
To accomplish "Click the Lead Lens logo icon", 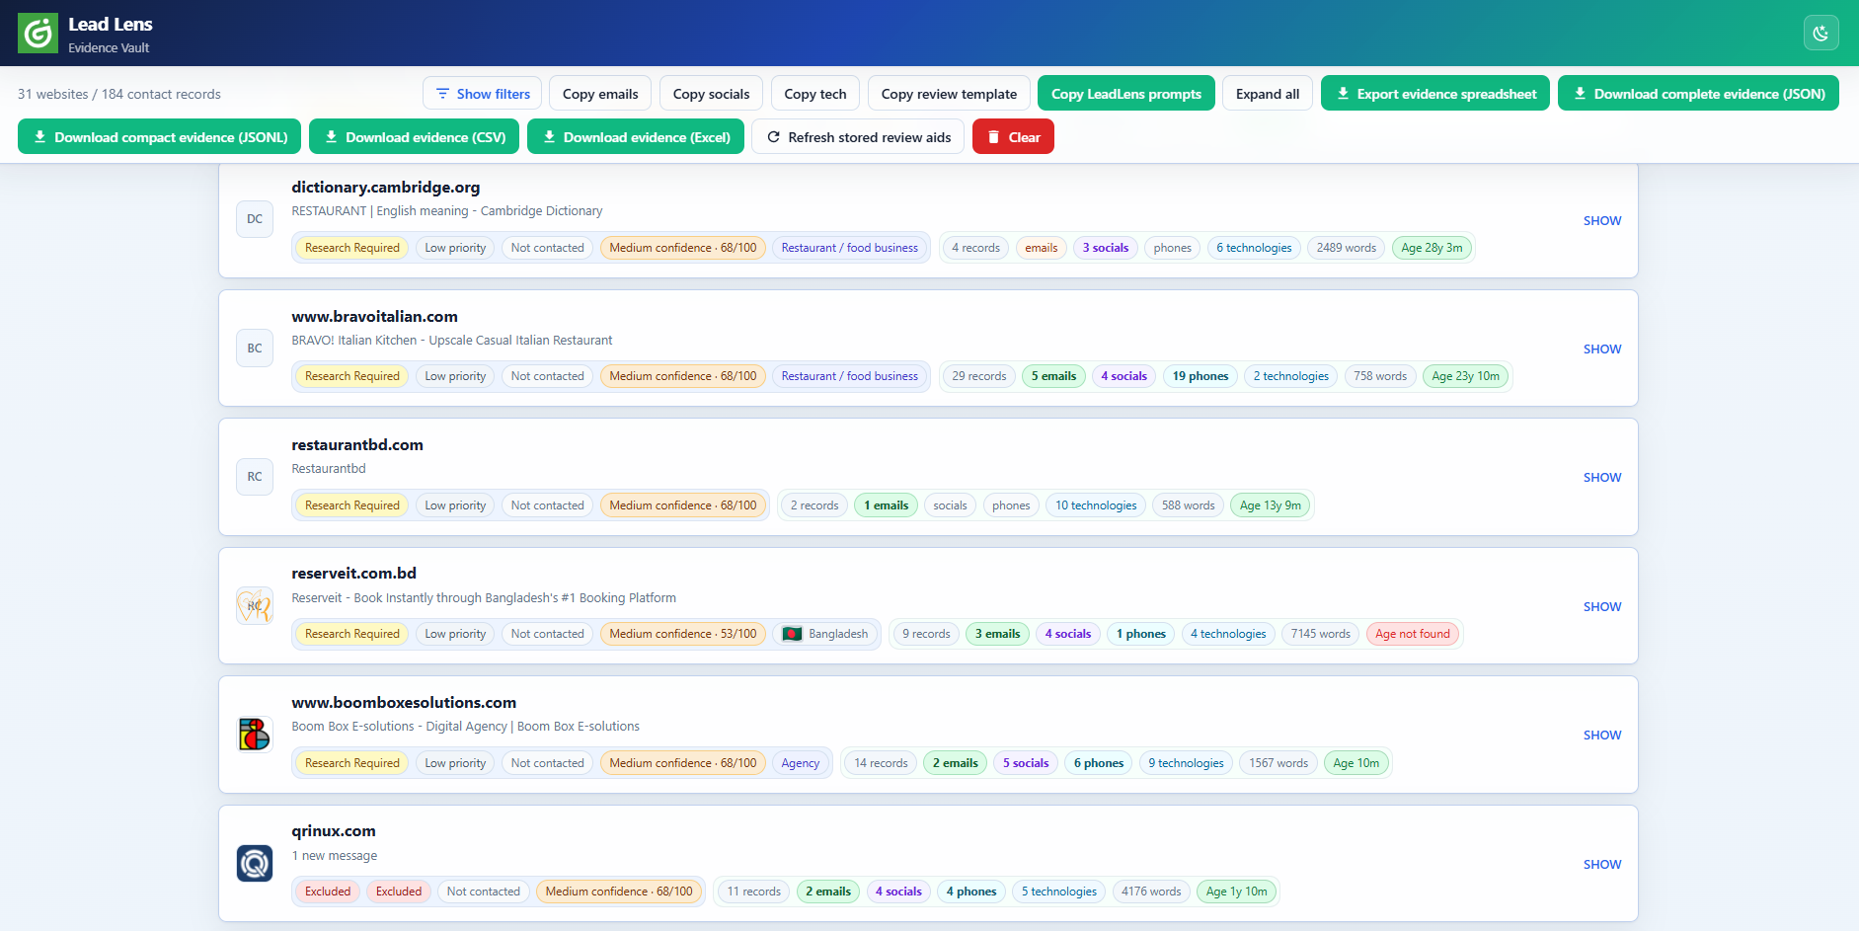I will (x=39, y=33).
